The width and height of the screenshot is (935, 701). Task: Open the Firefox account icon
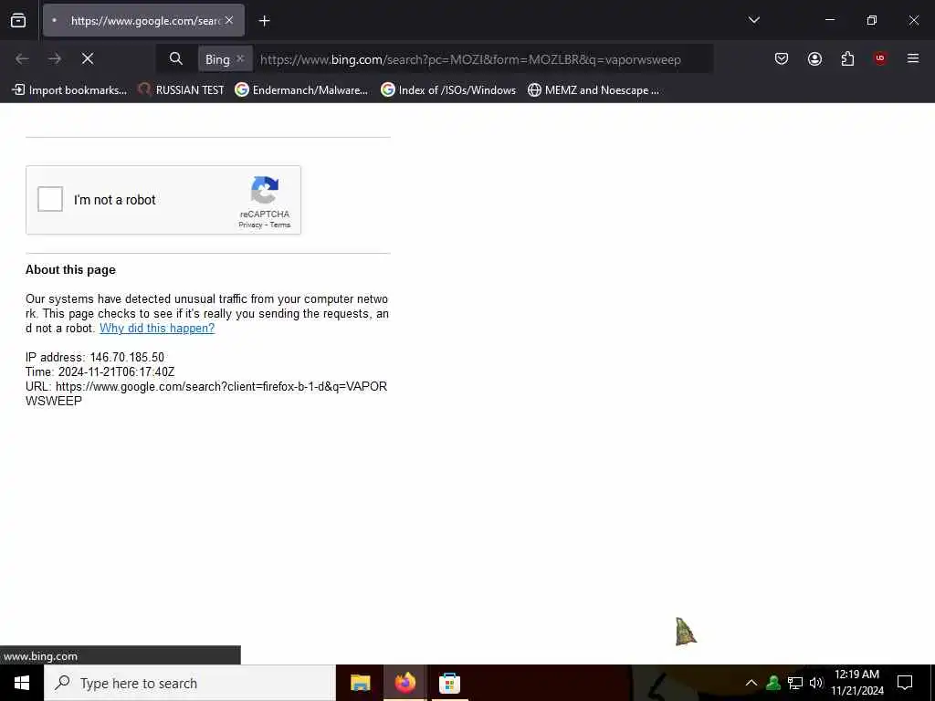(x=814, y=58)
